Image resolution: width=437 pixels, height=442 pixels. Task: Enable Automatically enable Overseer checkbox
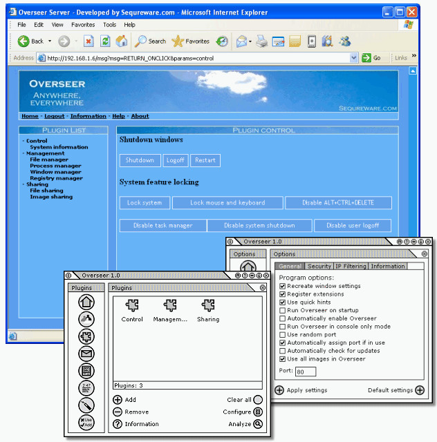click(282, 318)
